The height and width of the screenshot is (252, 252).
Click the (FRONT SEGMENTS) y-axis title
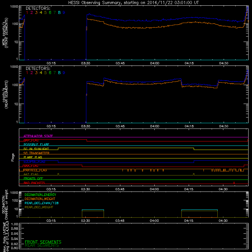click(6, 33)
